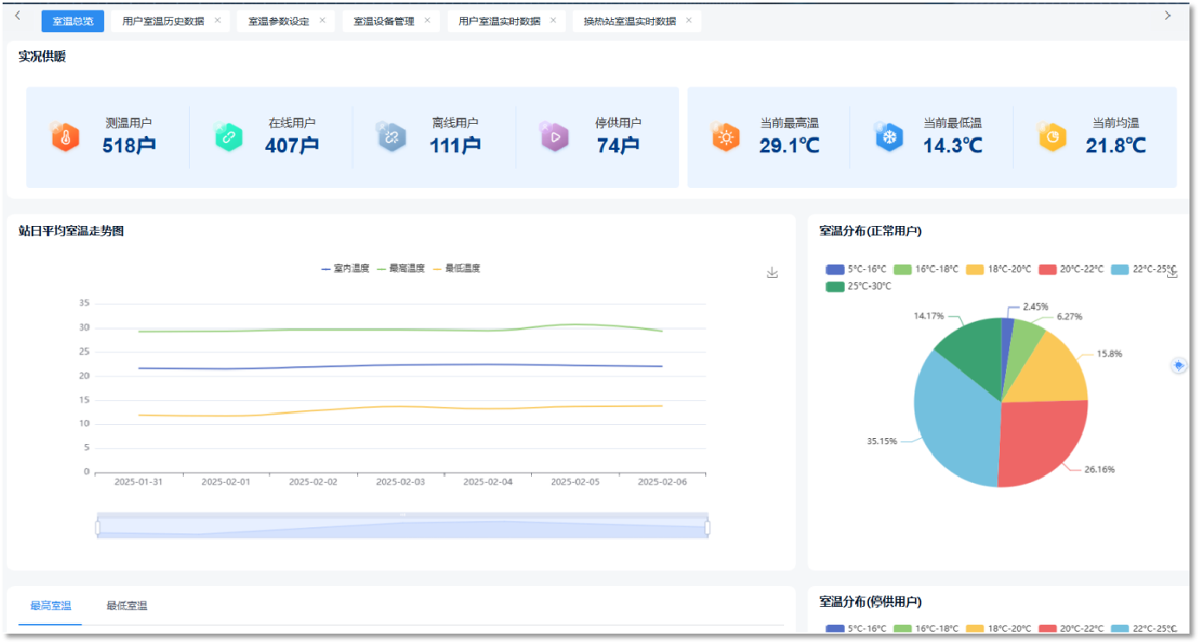Expand the floating panel arrow on right edge
This screenshot has height=644, width=1199.
pos(1179,365)
